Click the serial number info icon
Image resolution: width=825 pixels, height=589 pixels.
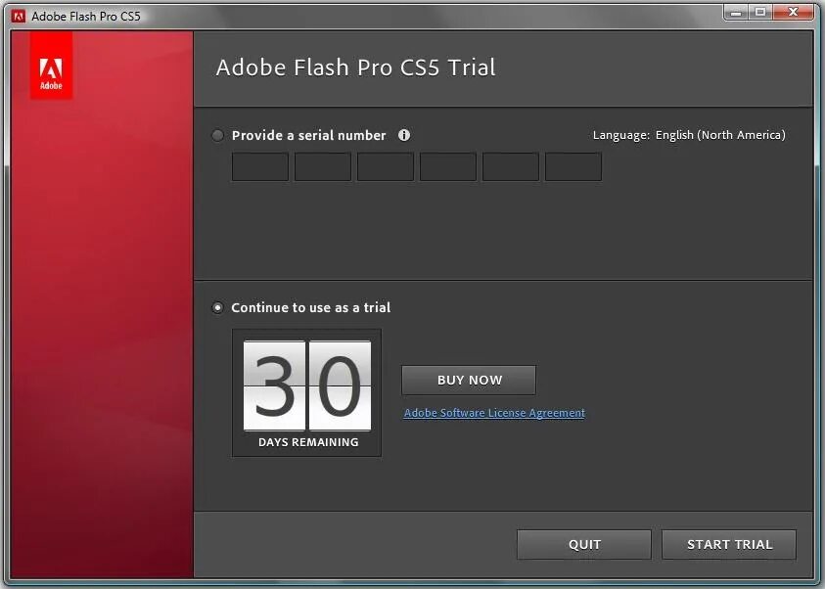(x=404, y=135)
